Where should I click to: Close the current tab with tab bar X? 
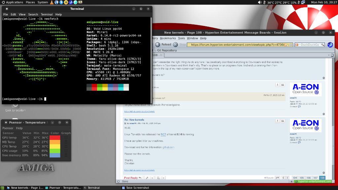click(x=332, y=55)
